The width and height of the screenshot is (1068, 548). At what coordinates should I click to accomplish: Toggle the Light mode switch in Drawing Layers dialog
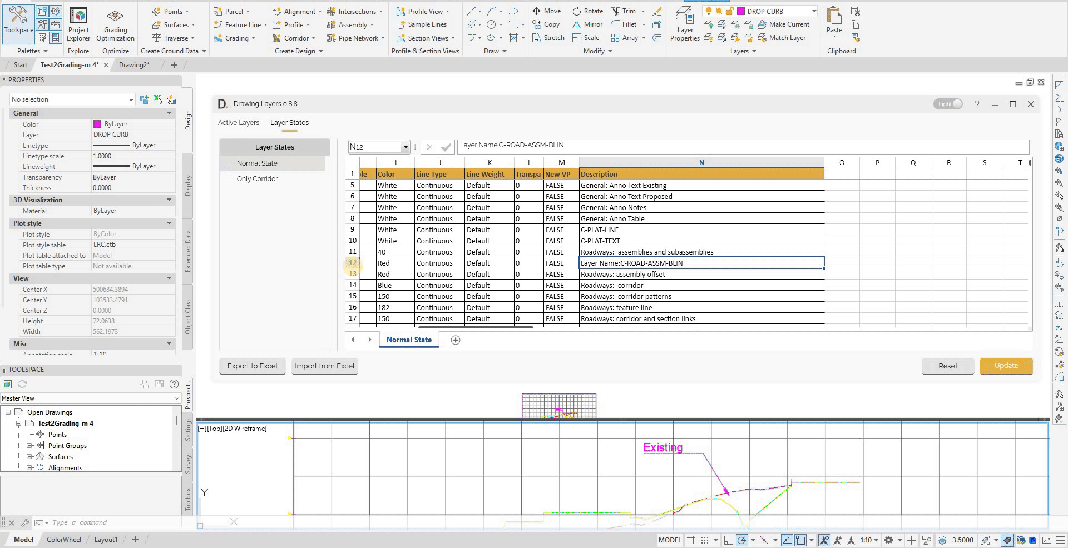(948, 104)
